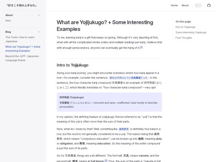Collapse the About sidebar section chevron

pos(39,15)
